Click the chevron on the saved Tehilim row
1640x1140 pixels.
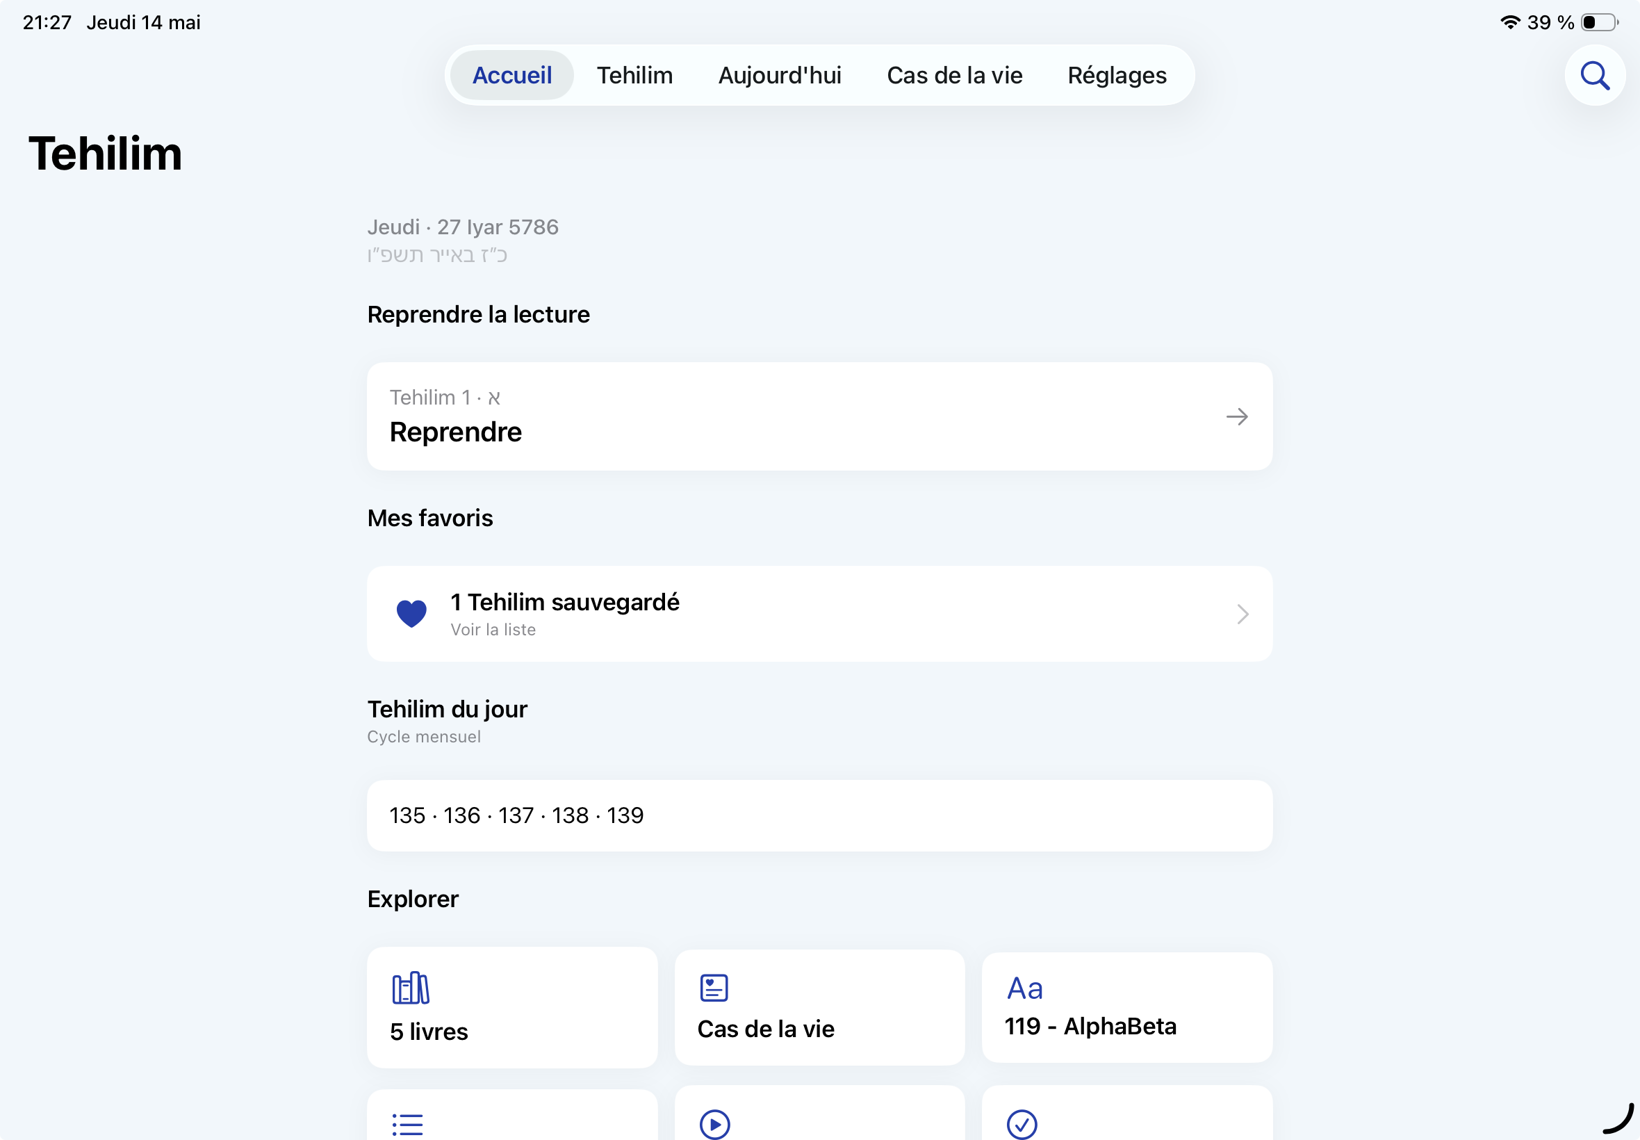click(1243, 614)
